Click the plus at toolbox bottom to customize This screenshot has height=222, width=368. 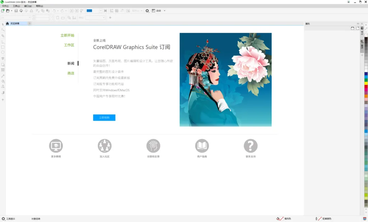pyautogui.click(x=3, y=100)
